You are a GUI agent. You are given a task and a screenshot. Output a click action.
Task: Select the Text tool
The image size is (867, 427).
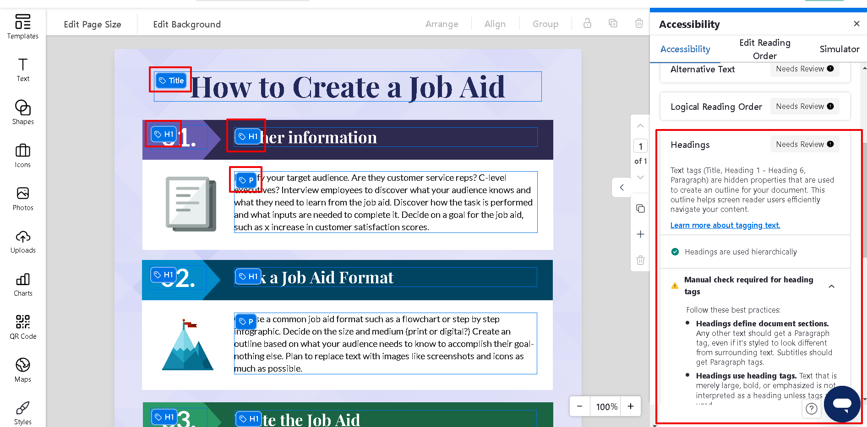23,69
